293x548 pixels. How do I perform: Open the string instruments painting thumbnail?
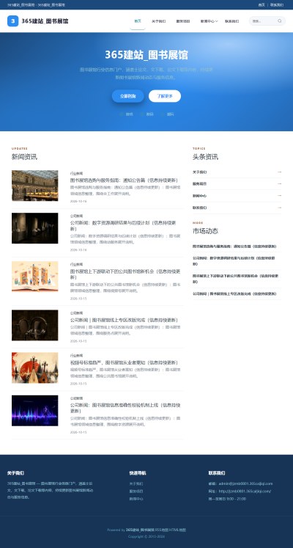(x=35, y=368)
